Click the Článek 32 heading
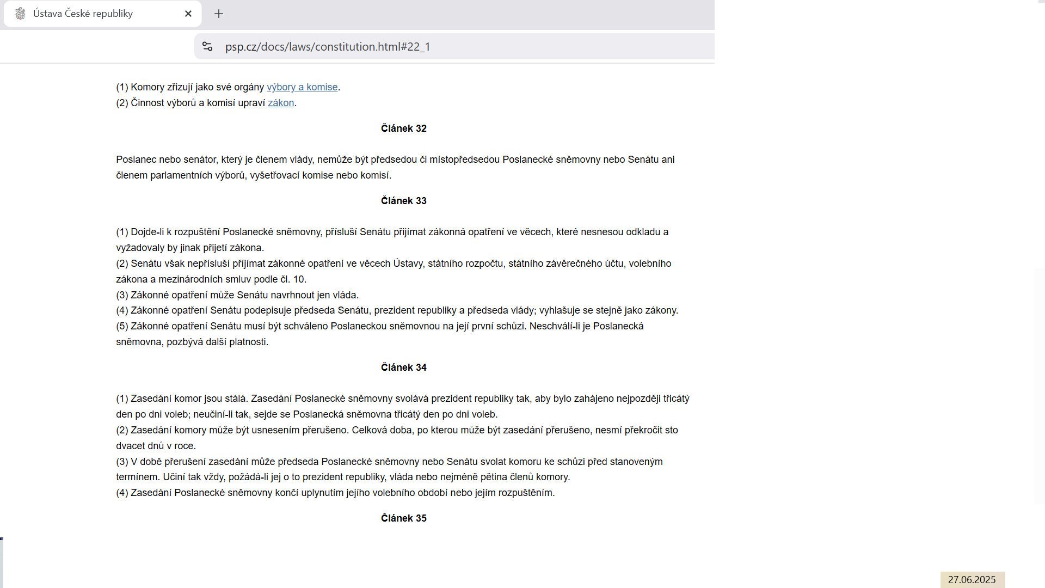Screen dimensions: 1045x588 [x=404, y=128]
